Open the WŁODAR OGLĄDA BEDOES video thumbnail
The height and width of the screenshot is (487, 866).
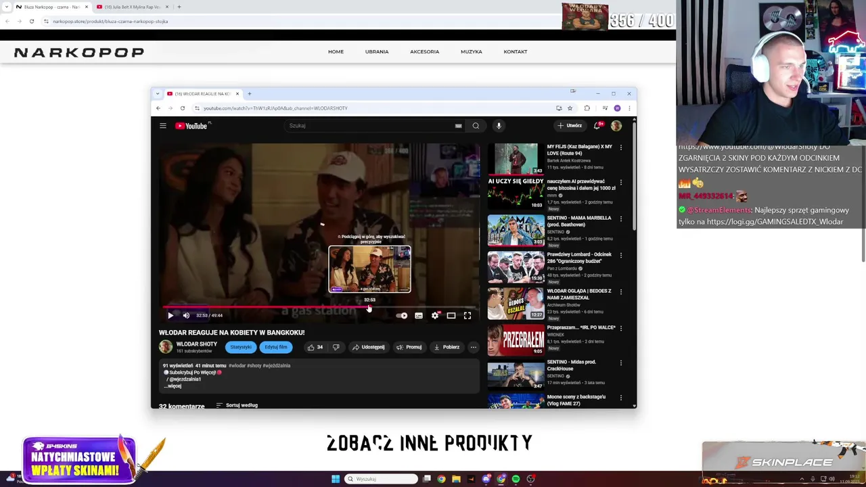[516, 304]
